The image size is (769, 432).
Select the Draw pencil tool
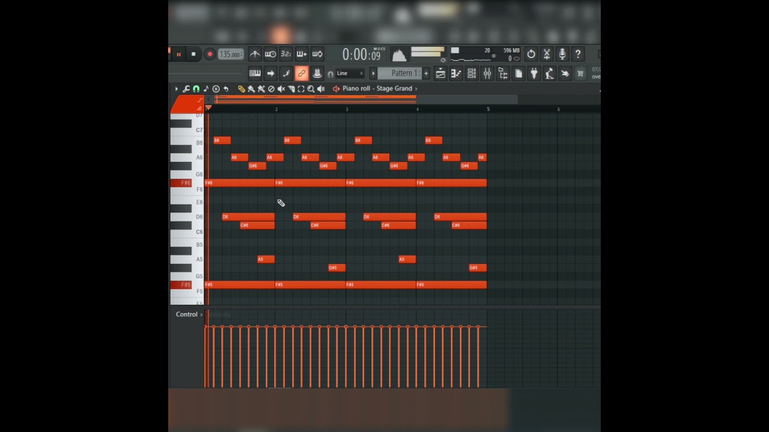pos(242,89)
